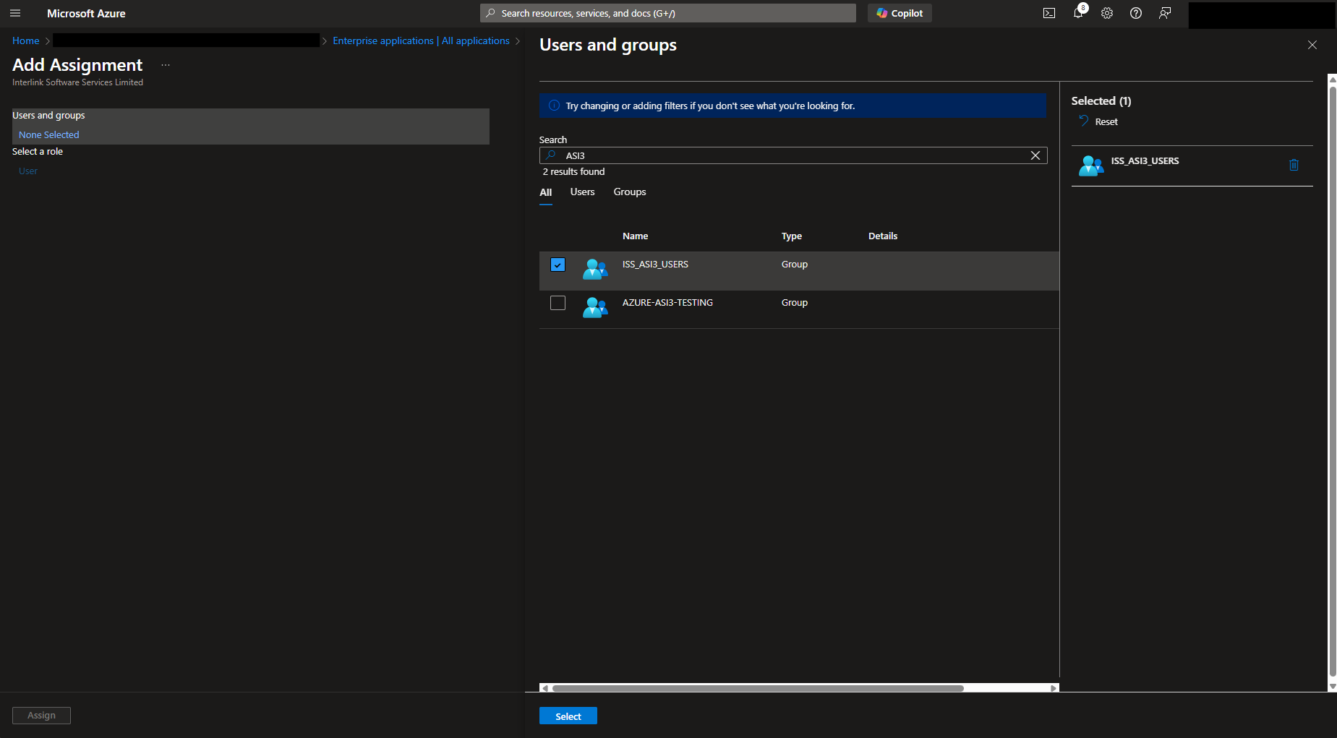1337x738 pixels.
Task: Open the ellipsis next to Add Assignment
Action: (x=166, y=65)
